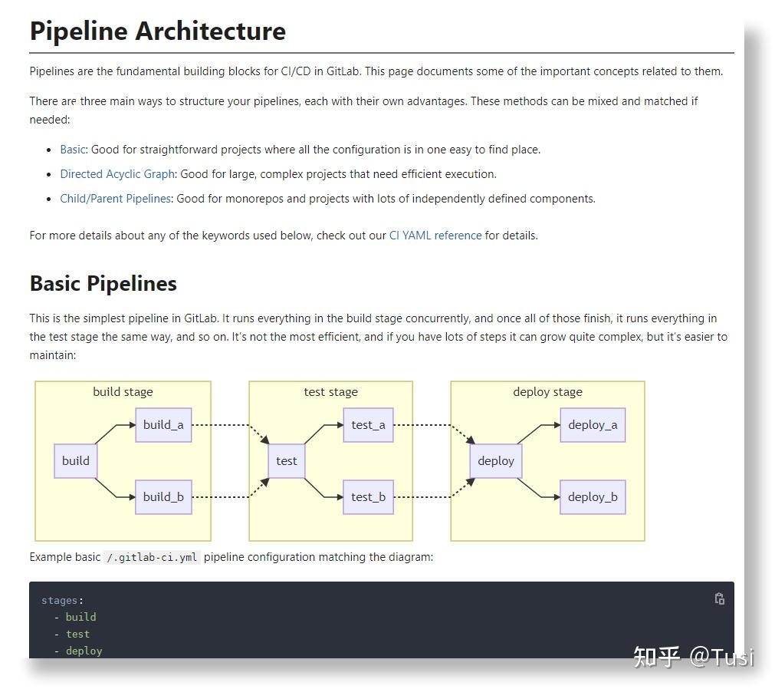775x689 pixels.
Task: Select the build_b diagram node
Action: click(163, 497)
